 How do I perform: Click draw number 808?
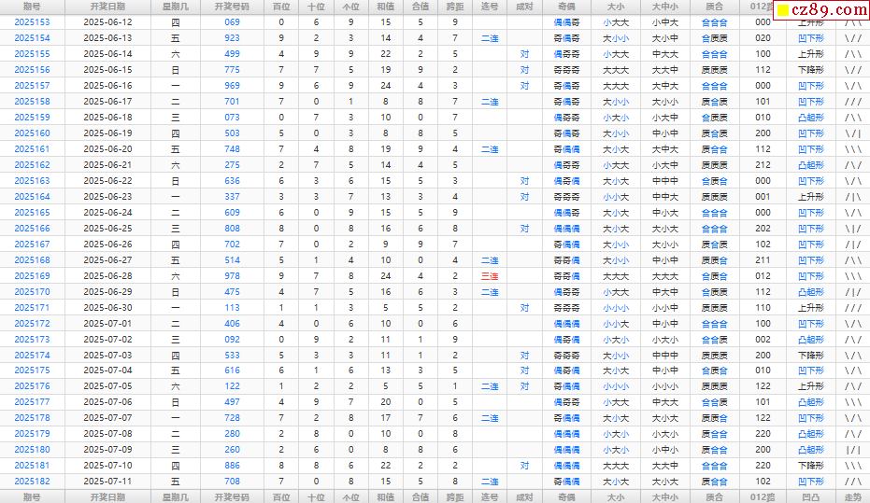tap(232, 229)
